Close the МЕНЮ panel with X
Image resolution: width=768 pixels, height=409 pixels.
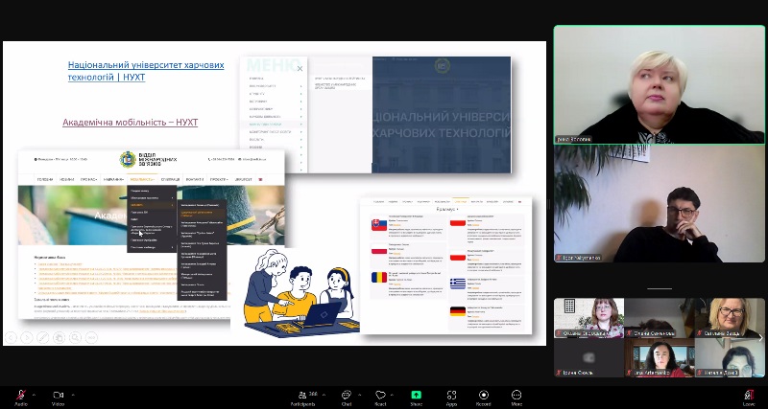[x=300, y=68]
